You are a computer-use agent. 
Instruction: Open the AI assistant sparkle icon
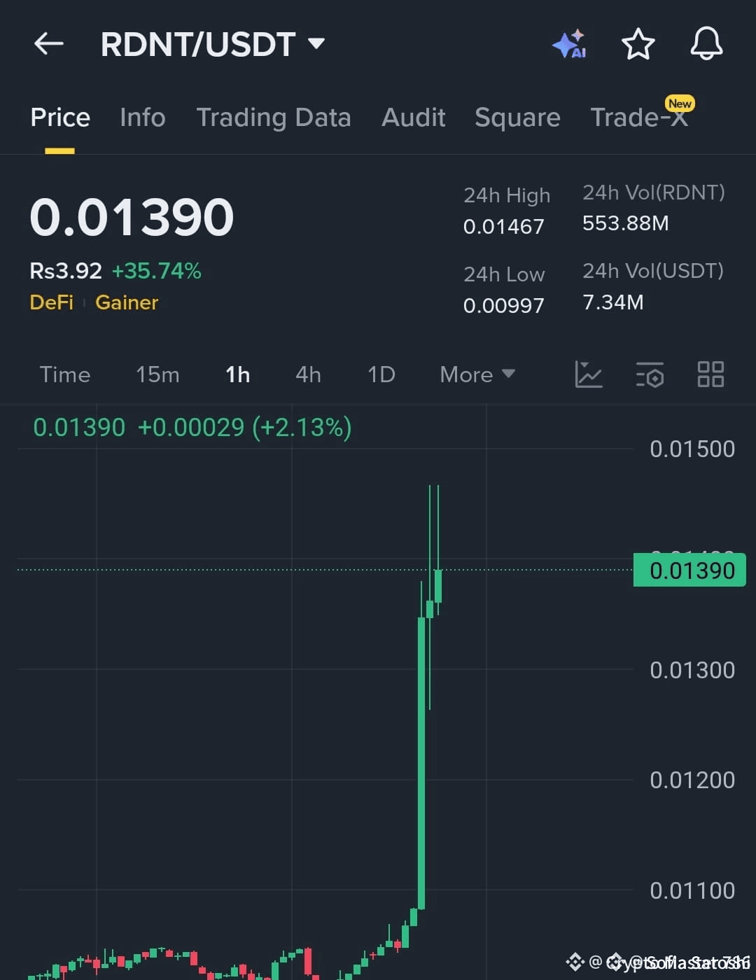pyautogui.click(x=569, y=43)
